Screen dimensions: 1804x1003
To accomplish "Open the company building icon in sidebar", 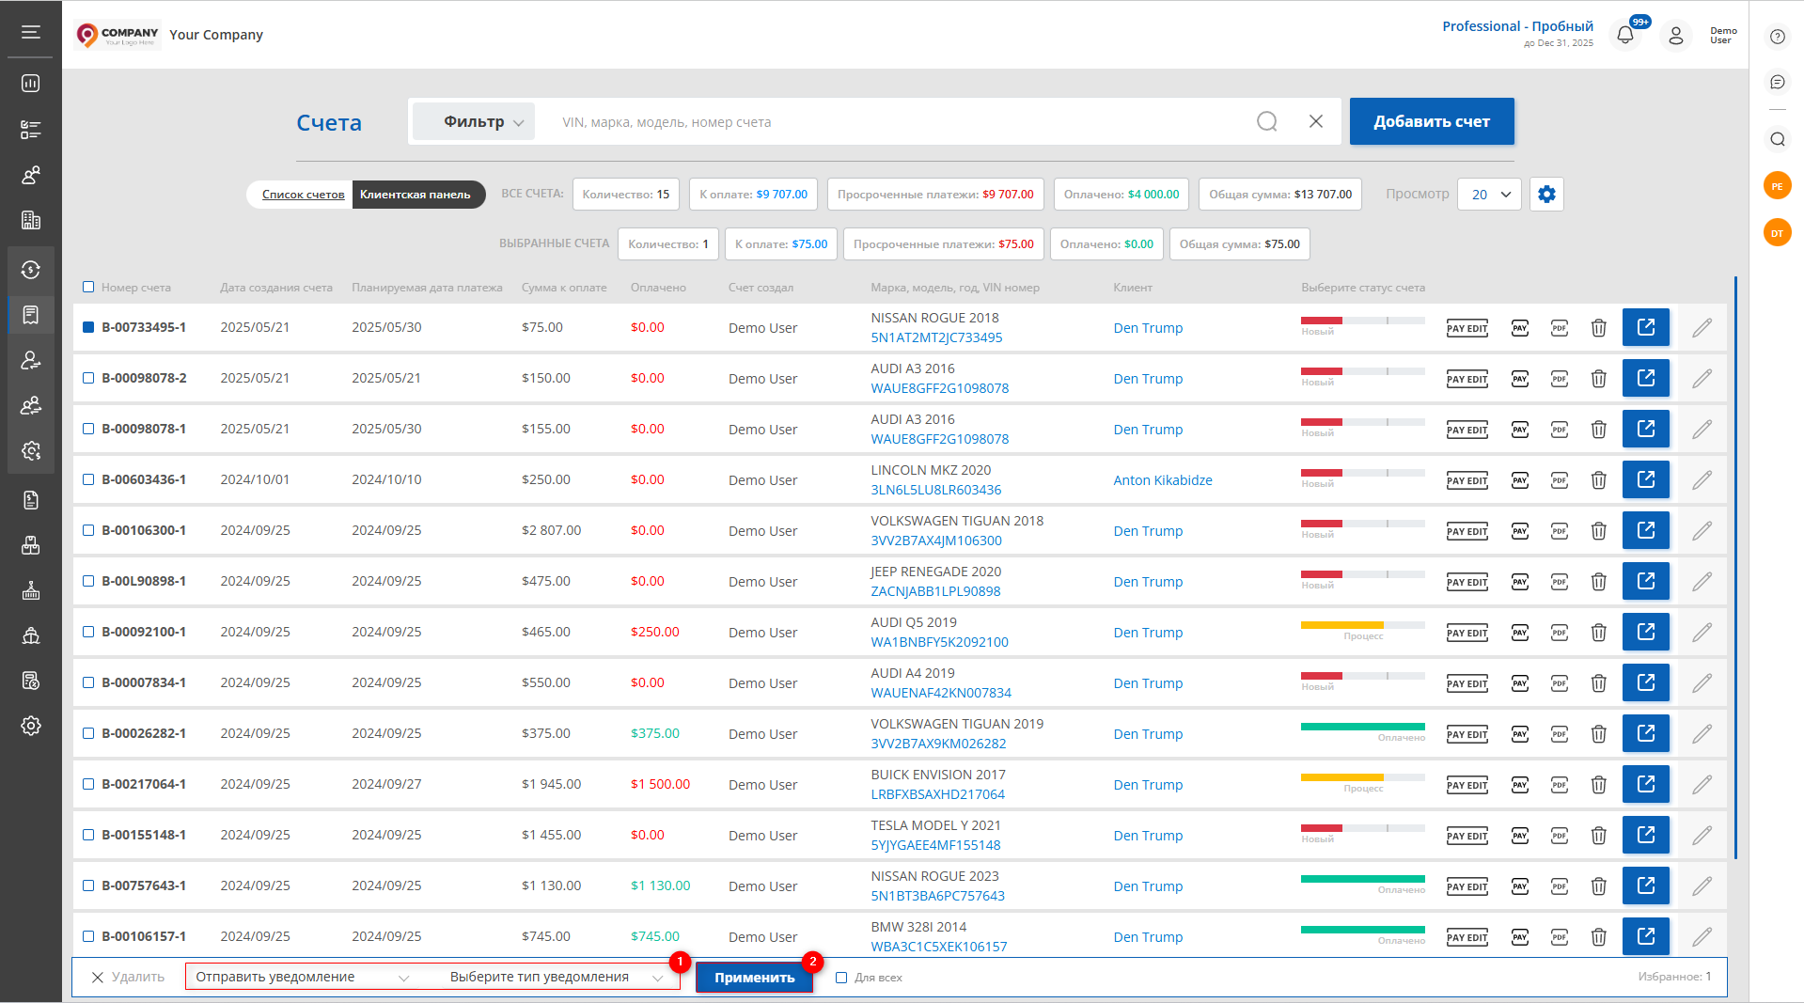I will tap(31, 220).
